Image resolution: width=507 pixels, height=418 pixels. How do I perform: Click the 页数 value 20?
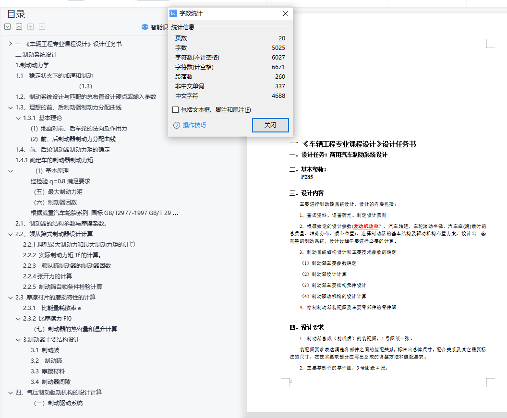(x=282, y=38)
